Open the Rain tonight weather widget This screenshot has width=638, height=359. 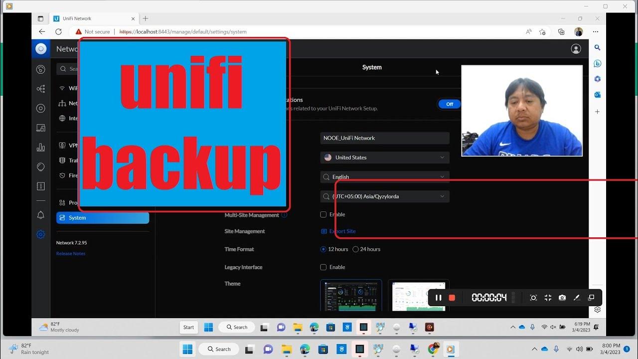[29, 349]
